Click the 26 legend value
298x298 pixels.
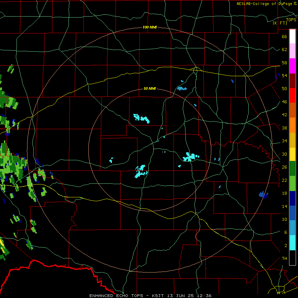[x=284, y=167]
